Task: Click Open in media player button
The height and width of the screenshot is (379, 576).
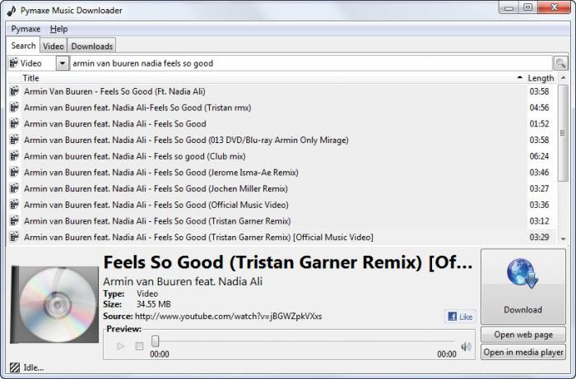Action: coord(523,352)
